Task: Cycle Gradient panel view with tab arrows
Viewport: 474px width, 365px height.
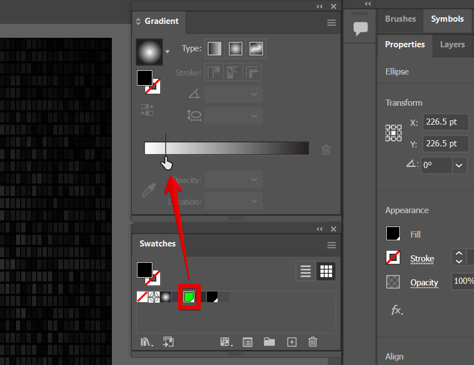Action: 138,22
